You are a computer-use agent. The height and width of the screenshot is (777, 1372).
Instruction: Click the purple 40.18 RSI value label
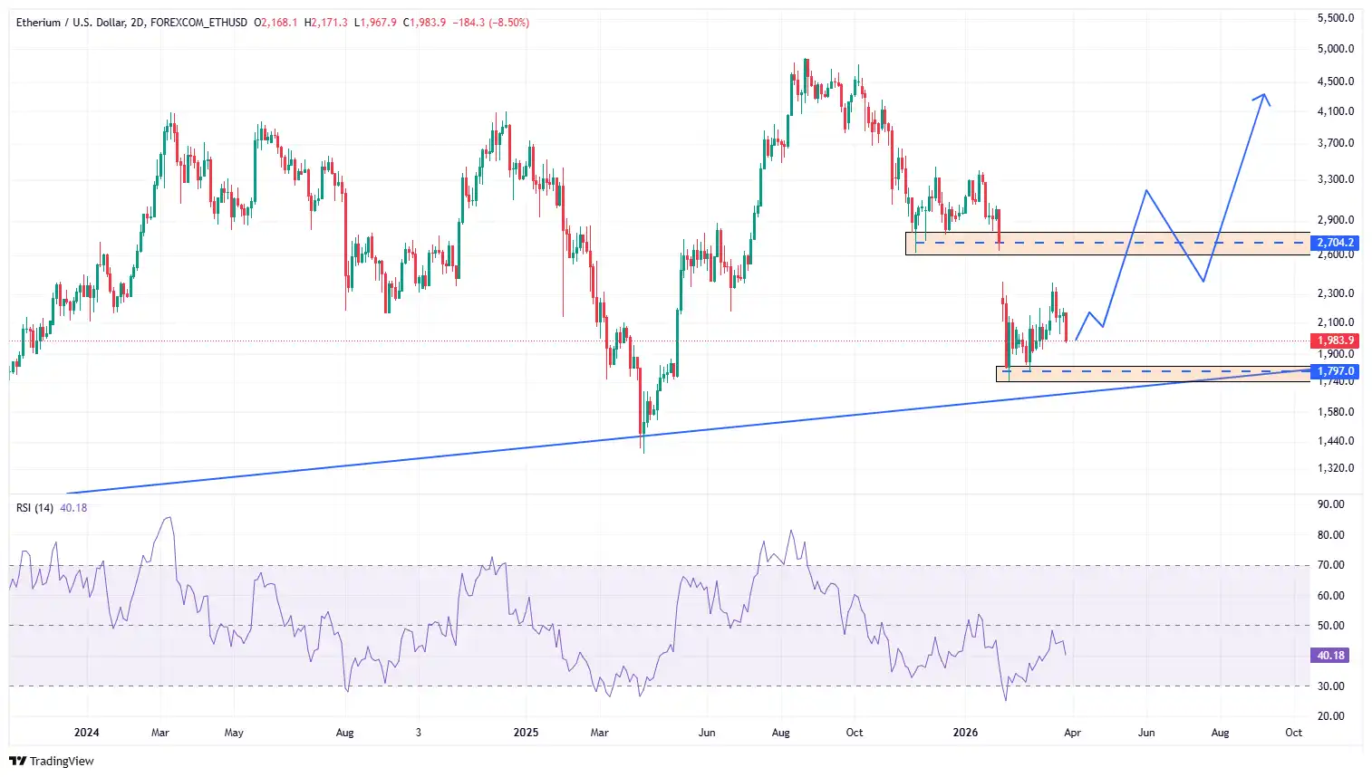(x=1329, y=655)
